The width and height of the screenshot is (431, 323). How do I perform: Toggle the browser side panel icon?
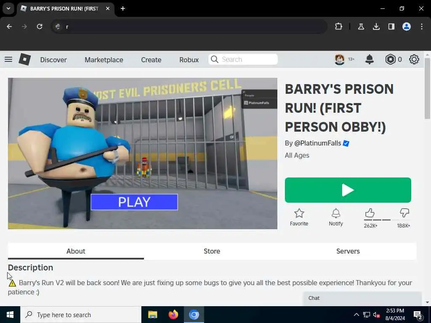[391, 26]
